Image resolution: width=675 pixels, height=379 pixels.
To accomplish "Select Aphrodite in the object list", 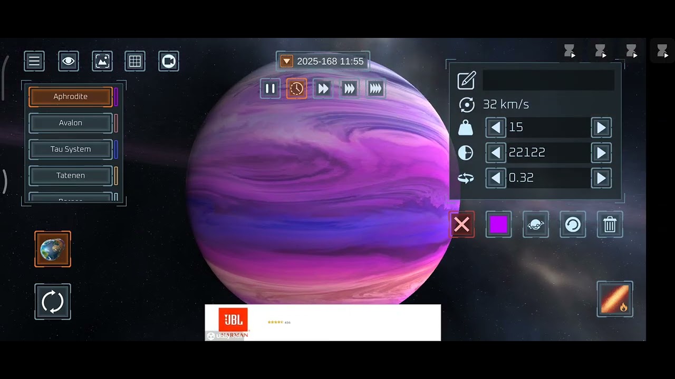I will 71,97.
